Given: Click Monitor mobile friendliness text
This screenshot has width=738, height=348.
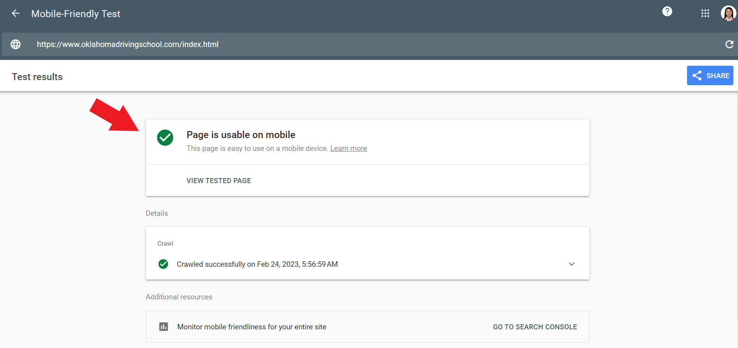Looking at the screenshot, I should click(252, 327).
